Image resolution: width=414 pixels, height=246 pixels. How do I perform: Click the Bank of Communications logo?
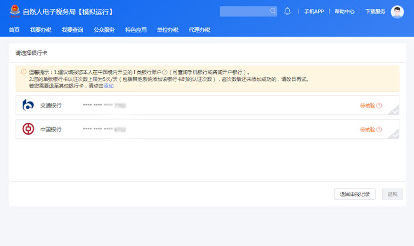tap(28, 105)
